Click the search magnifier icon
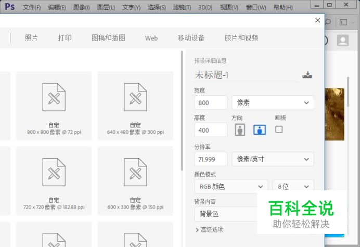Image resolution: width=360 pixels, height=247 pixels. [x=328, y=22]
